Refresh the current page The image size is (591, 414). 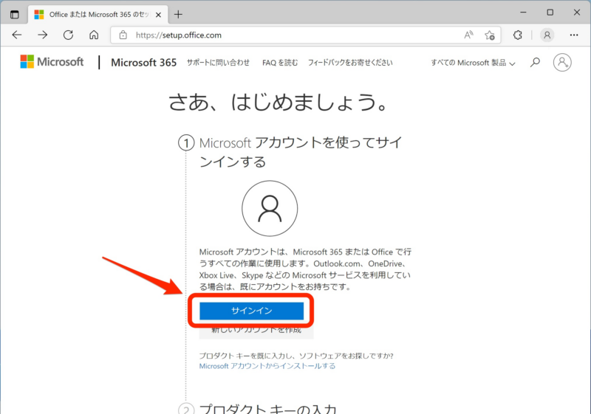point(68,35)
